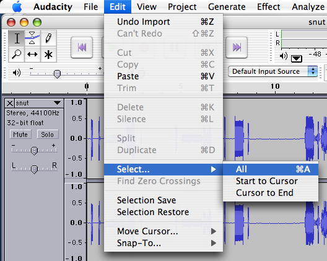
Task: Toggle Mute on the snut track
Action: click(20, 135)
